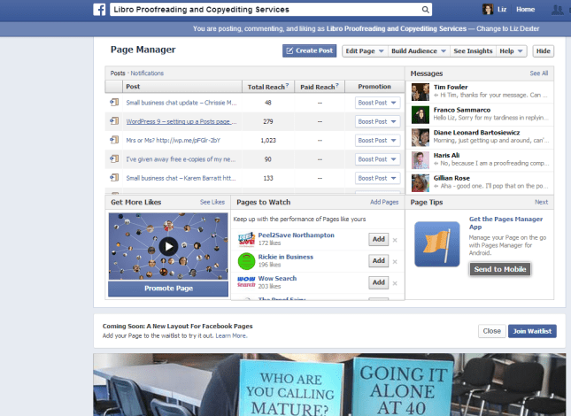Sort by Total Reach column
Viewport: 571px width, 416px height.
tap(268, 87)
